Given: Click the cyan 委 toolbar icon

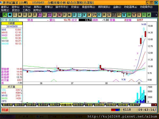Looking at the screenshot, I should [x=74, y=15].
